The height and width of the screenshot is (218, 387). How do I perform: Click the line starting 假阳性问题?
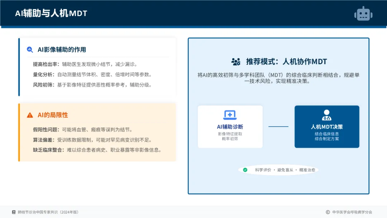point(83,129)
